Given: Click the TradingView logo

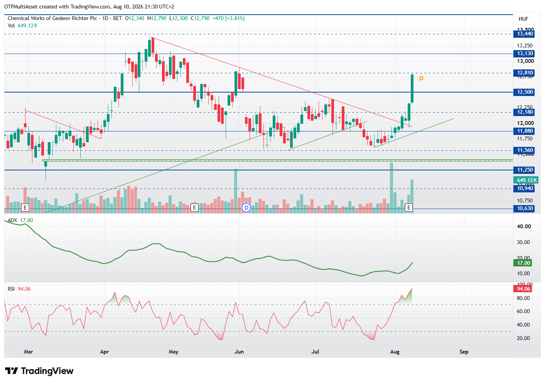Looking at the screenshot, I should 39,371.
